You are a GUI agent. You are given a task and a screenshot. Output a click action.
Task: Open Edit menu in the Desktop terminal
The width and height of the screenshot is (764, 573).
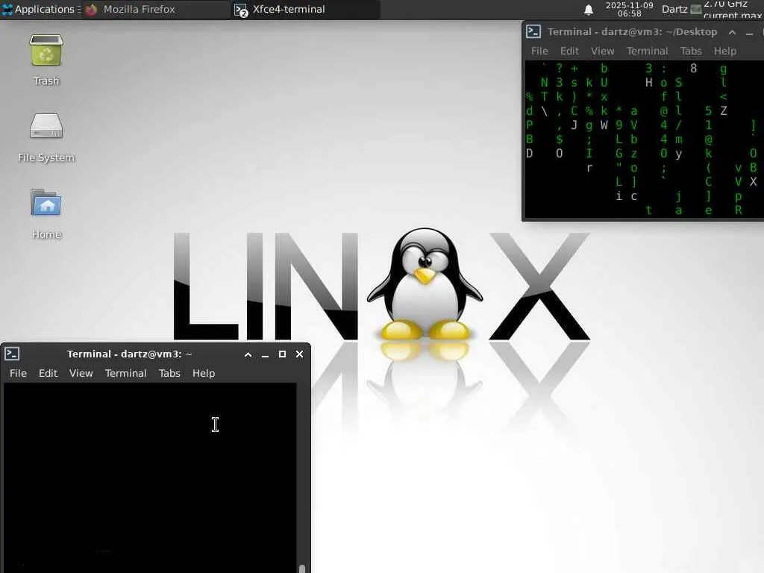(x=569, y=51)
